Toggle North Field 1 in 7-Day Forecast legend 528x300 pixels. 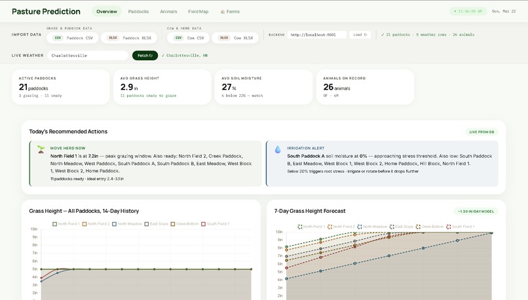click(x=311, y=227)
